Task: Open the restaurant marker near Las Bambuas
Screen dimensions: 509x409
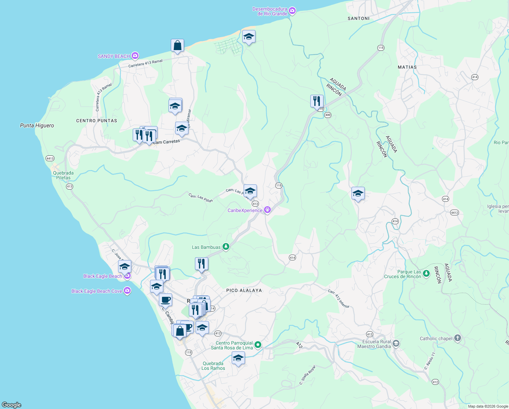Action: click(x=201, y=263)
